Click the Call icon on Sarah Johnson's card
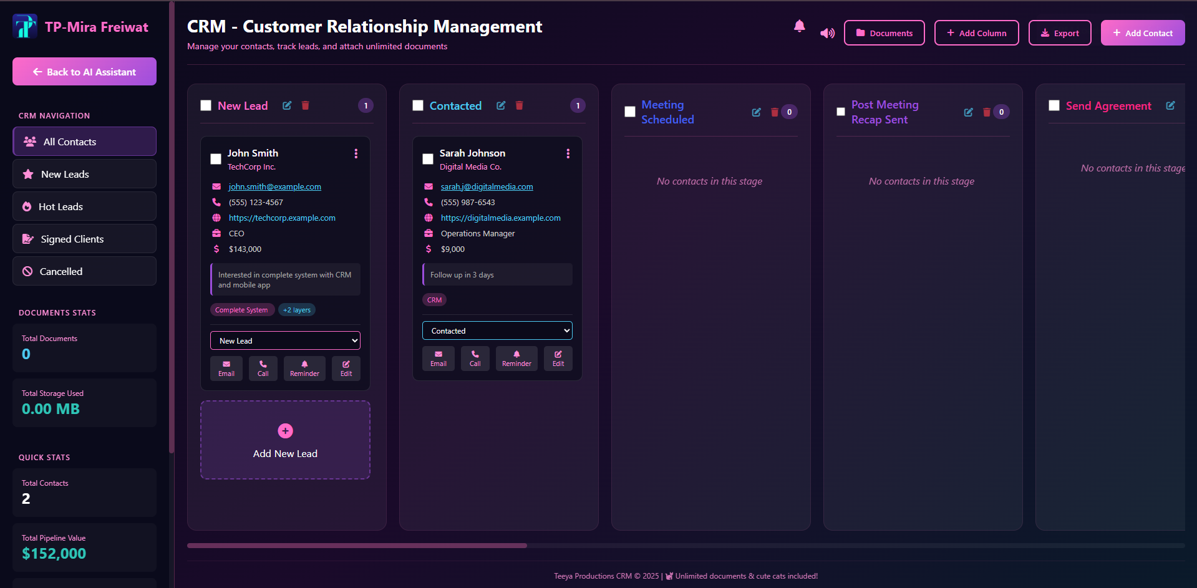This screenshot has width=1197, height=588. [475, 358]
